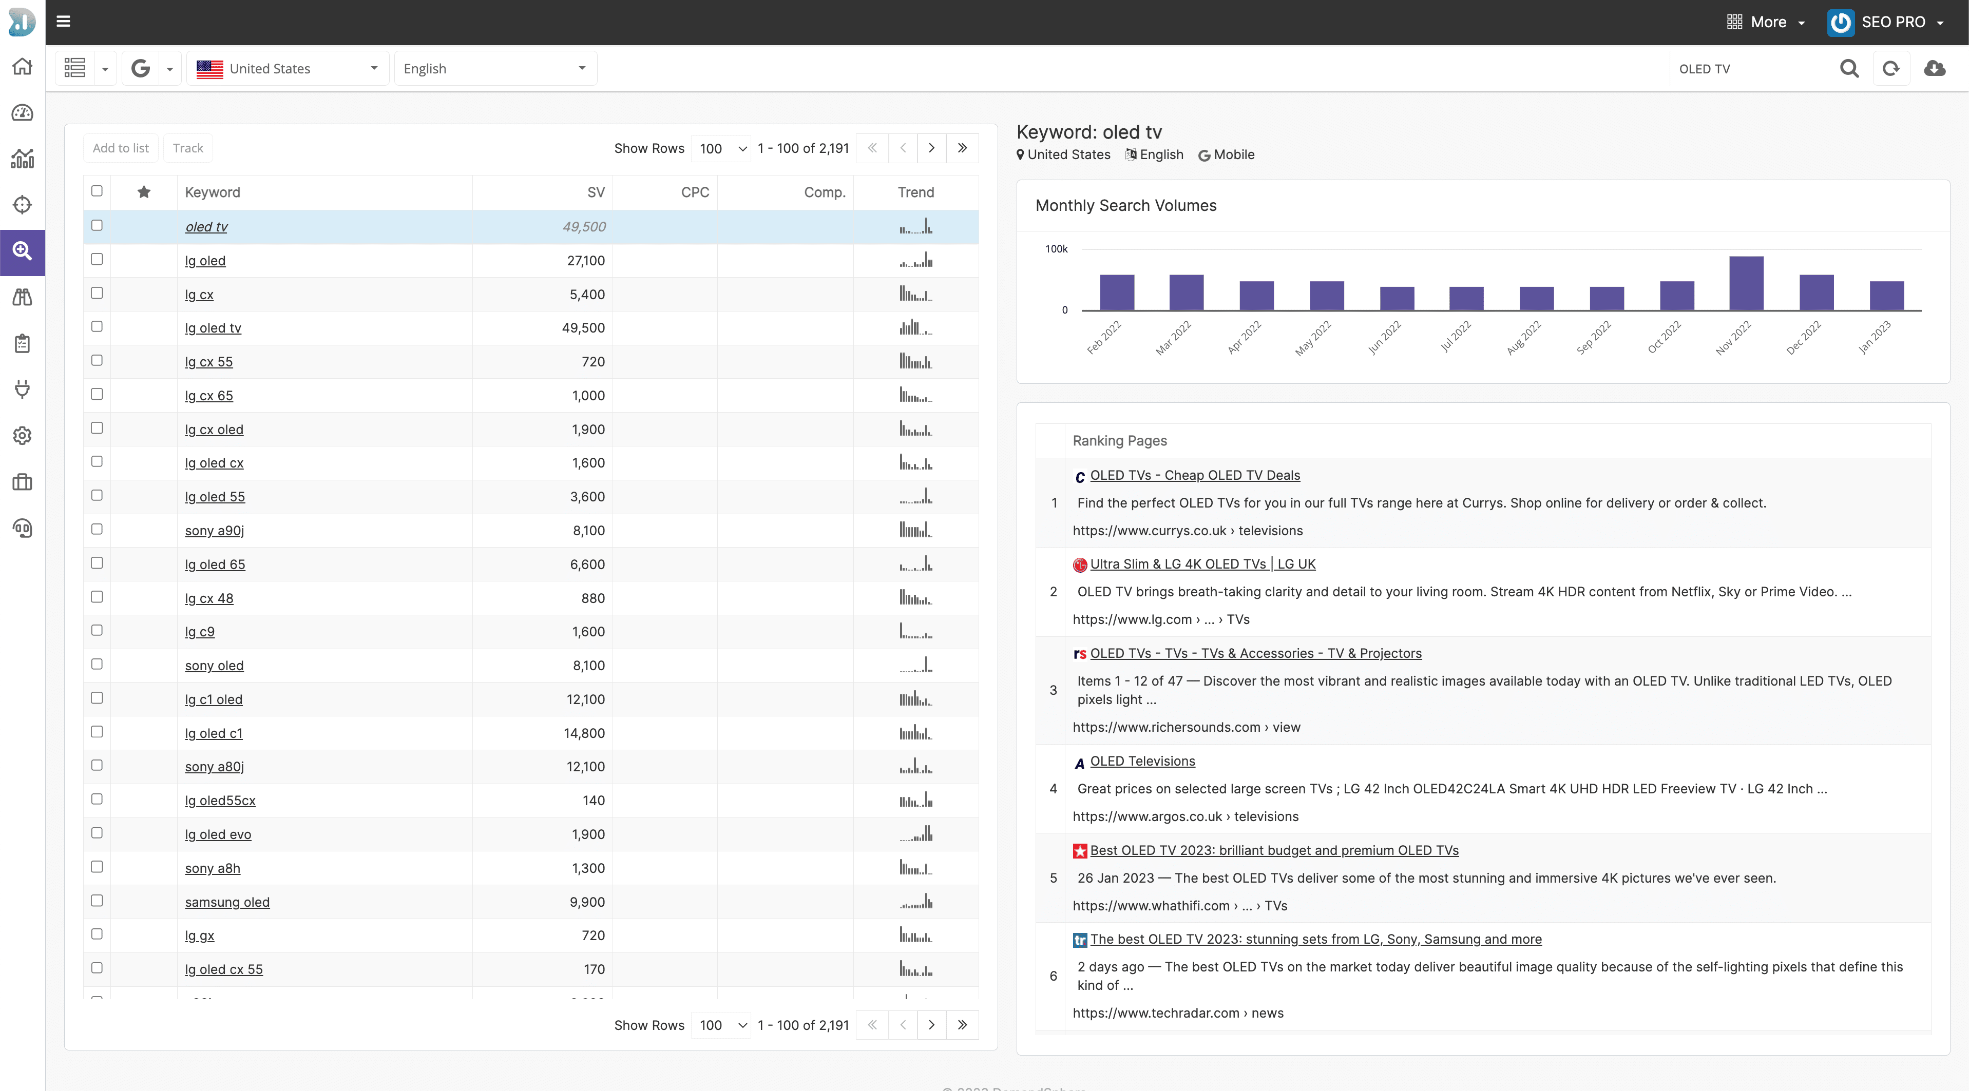Open Best OLED TV 2023 whathifi link
Screen dimensions: 1969x1091
pyautogui.click(x=1274, y=850)
